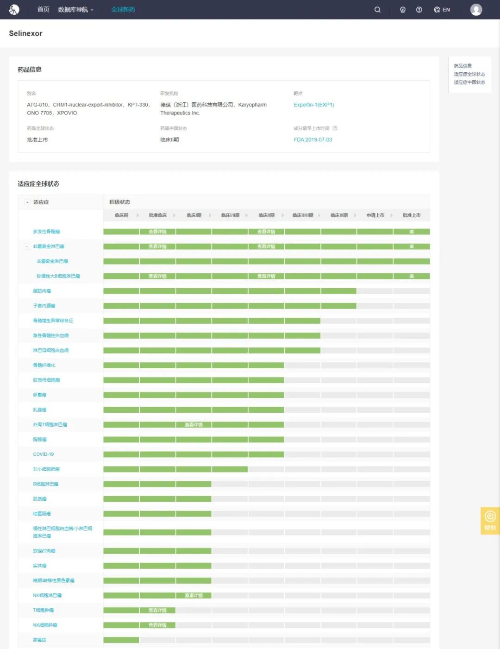Open the user avatar profile
This screenshot has height=649, width=500.
click(476, 10)
